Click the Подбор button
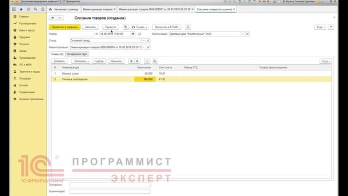 99,61
